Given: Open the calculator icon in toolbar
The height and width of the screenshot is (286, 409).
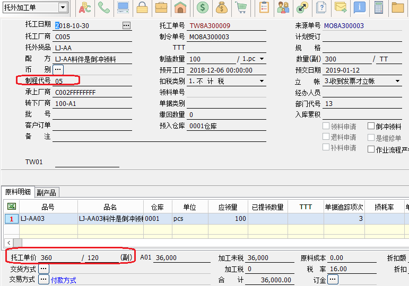Looking at the screenshot, I should tap(379, 7).
